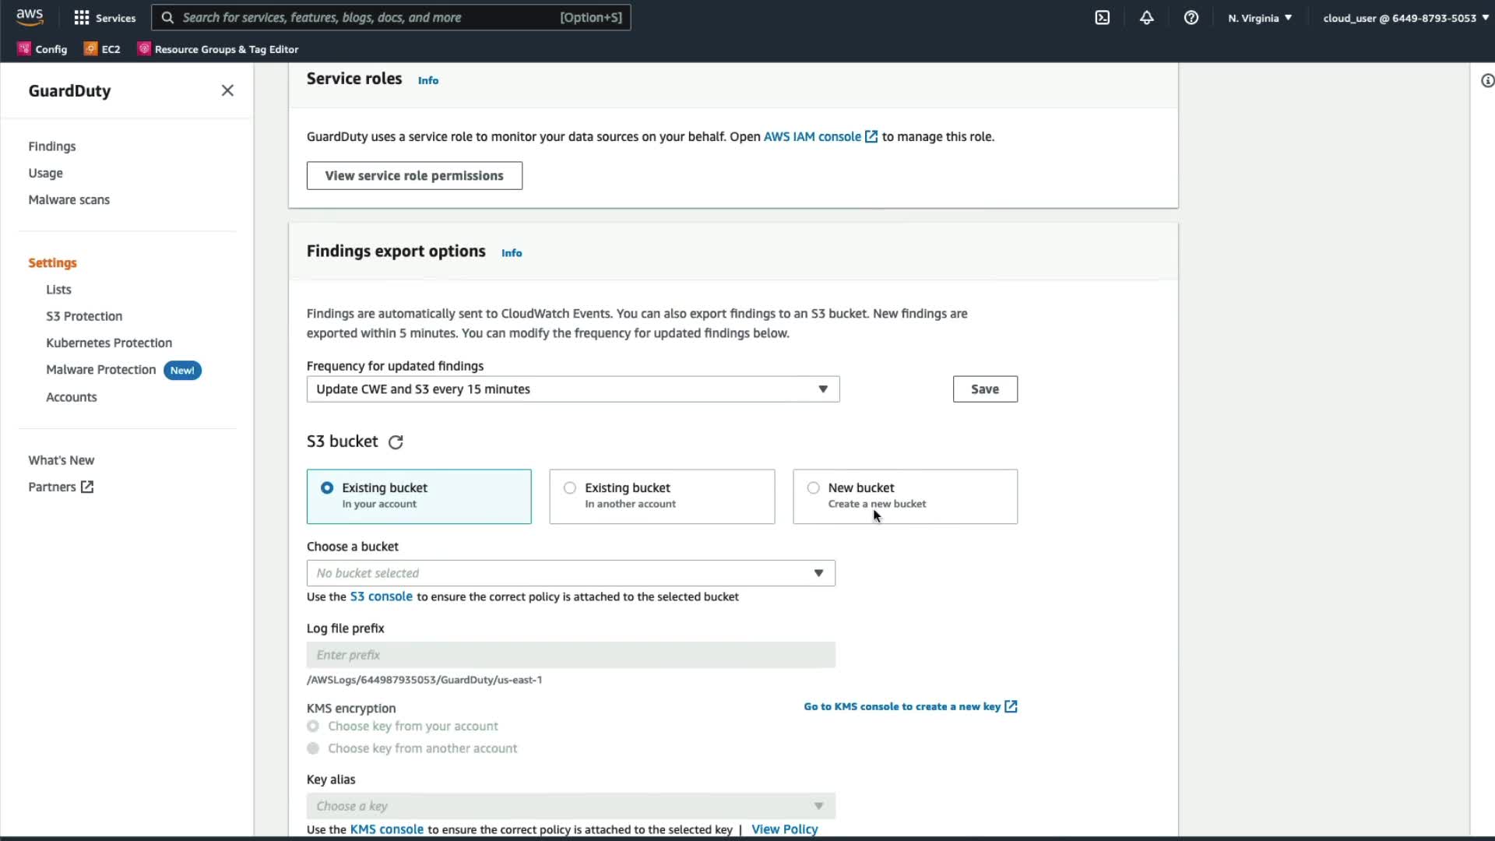Click the help question mark icon
Screen dimensions: 1495x841
click(x=1191, y=17)
